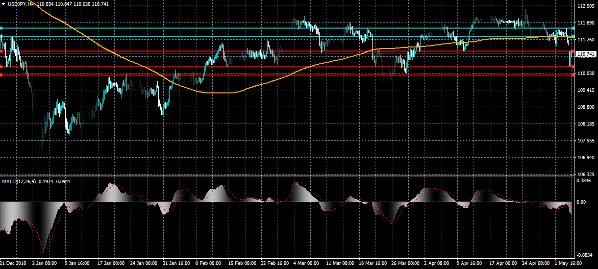The width and height of the screenshot is (598, 269).
Task: Click the 4 Mar 00:00 time label
Action: [x=305, y=263]
